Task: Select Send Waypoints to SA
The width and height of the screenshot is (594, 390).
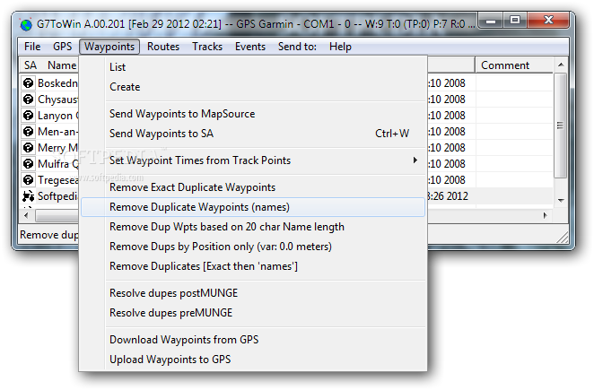Action: (253, 134)
